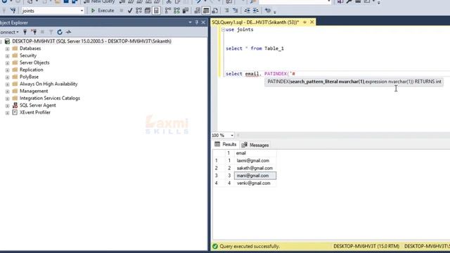Viewport: 450px width, 253px height.
Task: Expand the Management node
Action: pos(8,91)
